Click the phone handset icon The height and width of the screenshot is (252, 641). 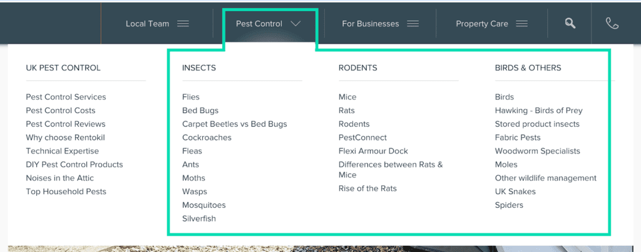tap(612, 24)
